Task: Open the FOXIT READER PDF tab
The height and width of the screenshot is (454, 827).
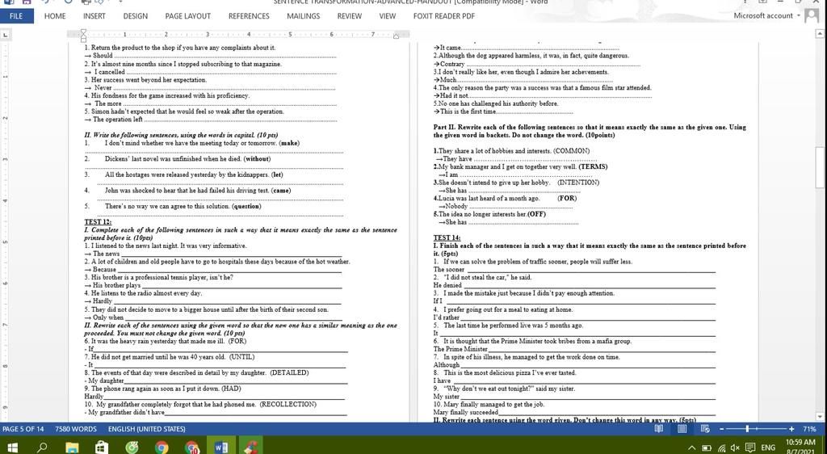Action: point(444,16)
